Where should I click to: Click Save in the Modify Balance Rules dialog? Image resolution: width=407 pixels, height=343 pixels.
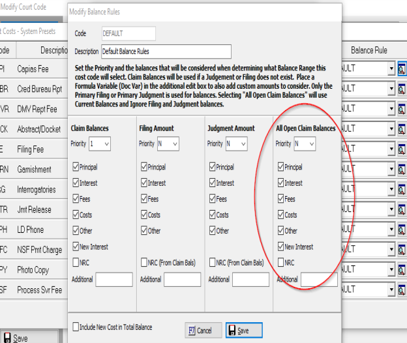pos(244,331)
